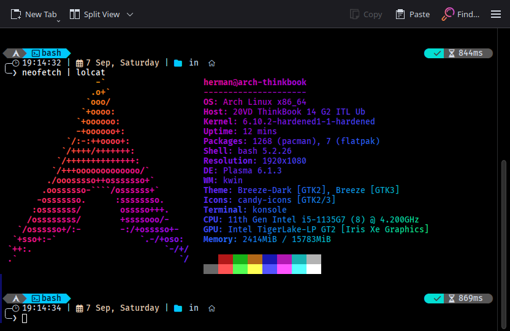Viewport: 510px width, 331px height.
Task: Click the Copy toolbar button
Action: [x=366, y=14]
